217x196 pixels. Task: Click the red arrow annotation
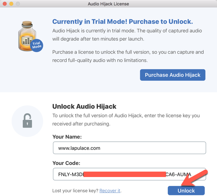(195, 178)
